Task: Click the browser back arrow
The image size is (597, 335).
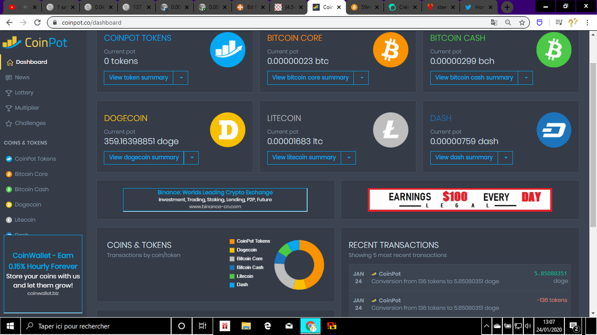Action: pos(10,22)
